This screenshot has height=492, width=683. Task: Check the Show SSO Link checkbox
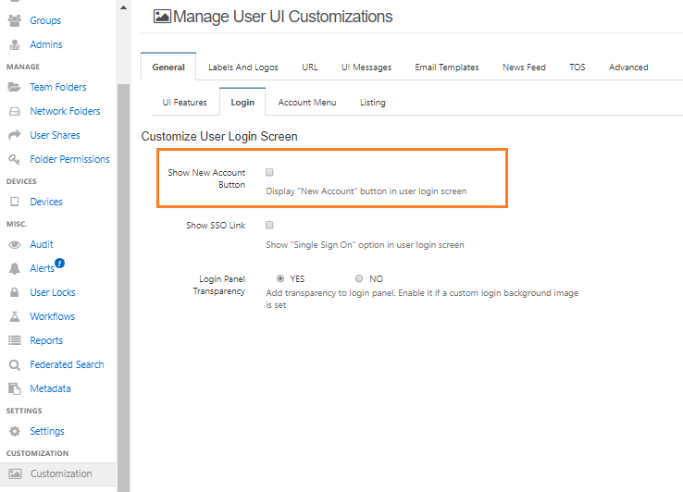pyautogui.click(x=269, y=225)
